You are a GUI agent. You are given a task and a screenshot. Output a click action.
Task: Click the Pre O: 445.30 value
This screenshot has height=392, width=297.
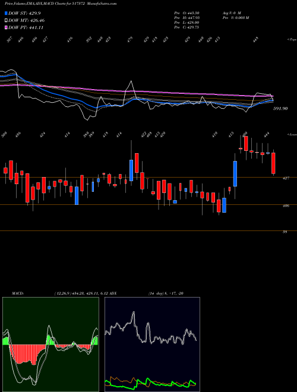[187, 13]
